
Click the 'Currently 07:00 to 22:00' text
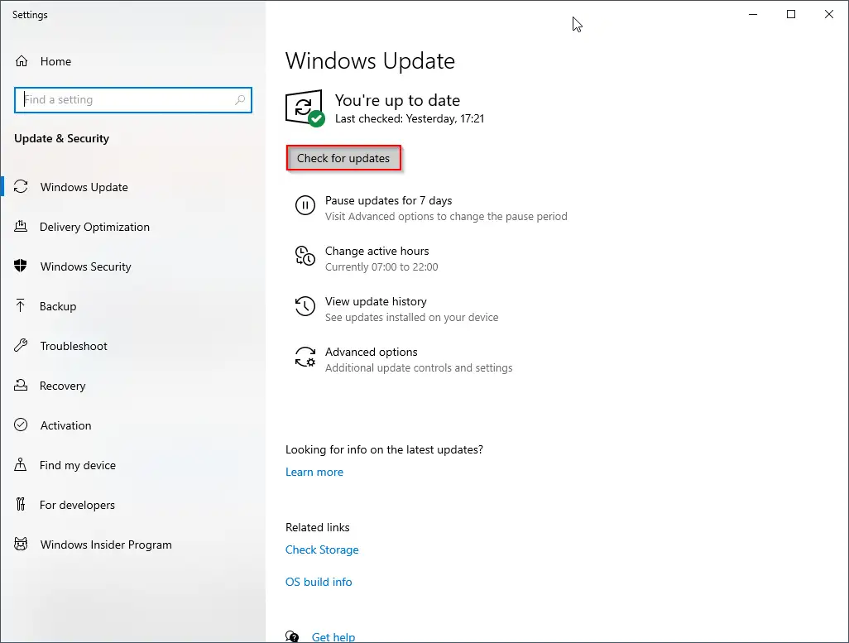(381, 267)
